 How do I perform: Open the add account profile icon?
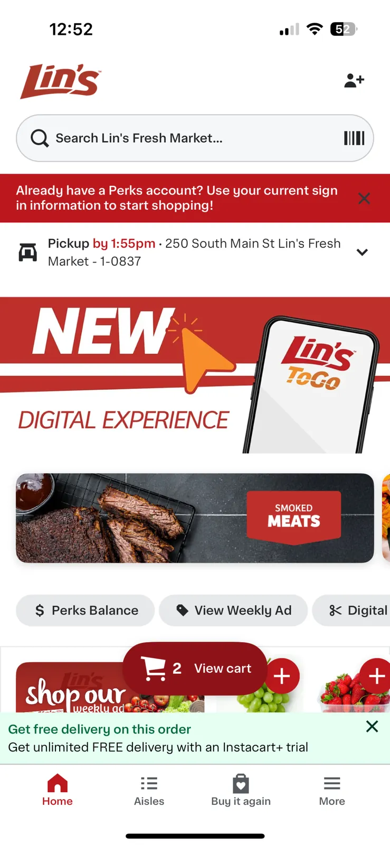(354, 80)
